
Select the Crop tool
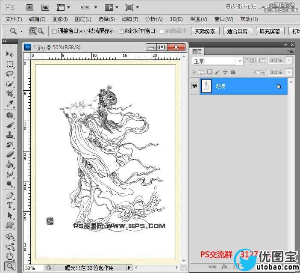point(9,94)
